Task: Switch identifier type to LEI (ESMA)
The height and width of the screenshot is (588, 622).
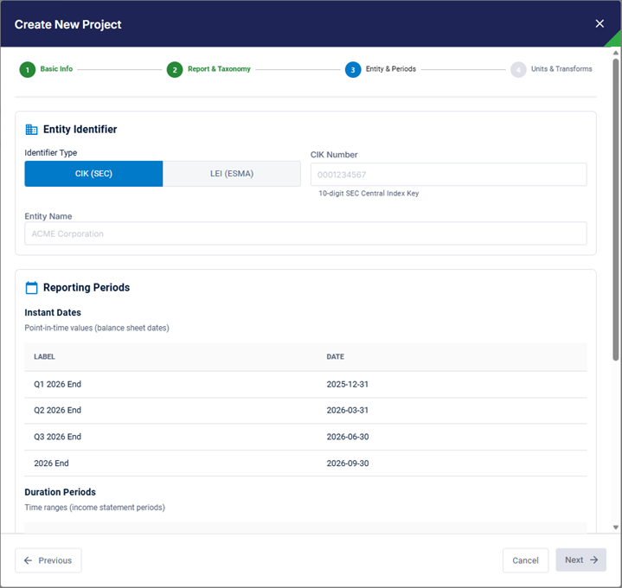Action: pos(232,174)
